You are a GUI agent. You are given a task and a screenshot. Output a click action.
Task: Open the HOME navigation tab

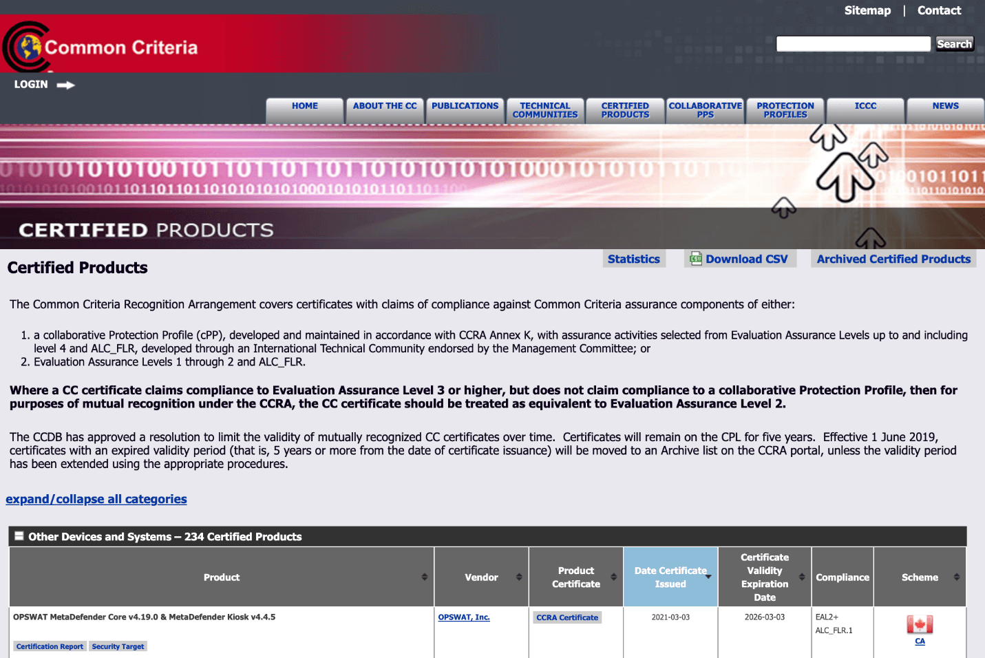[x=305, y=110]
